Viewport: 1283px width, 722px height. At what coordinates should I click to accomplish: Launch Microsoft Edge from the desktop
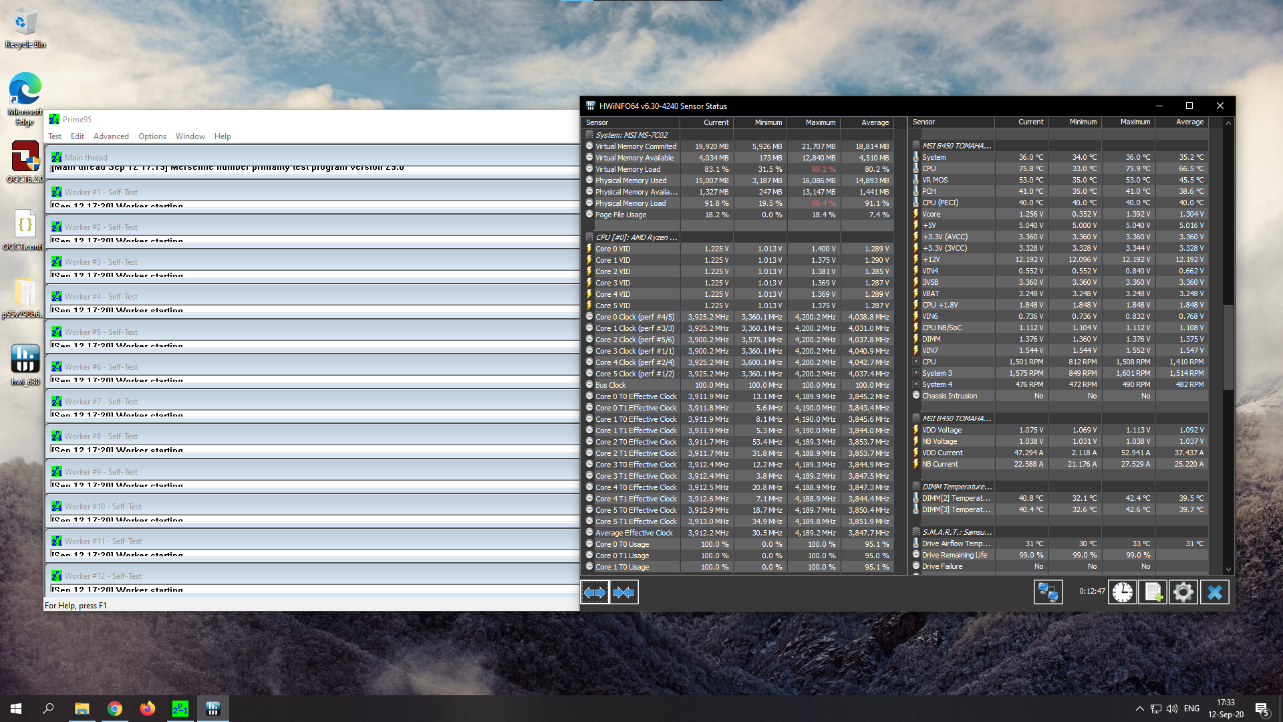point(25,99)
